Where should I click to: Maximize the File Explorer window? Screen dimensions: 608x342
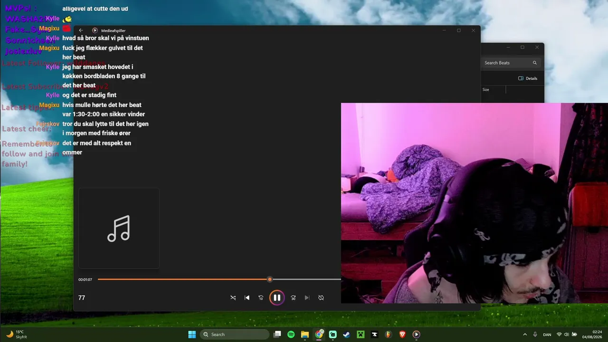pos(522,47)
